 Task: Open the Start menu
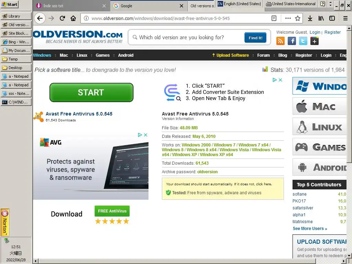click(9, 4)
